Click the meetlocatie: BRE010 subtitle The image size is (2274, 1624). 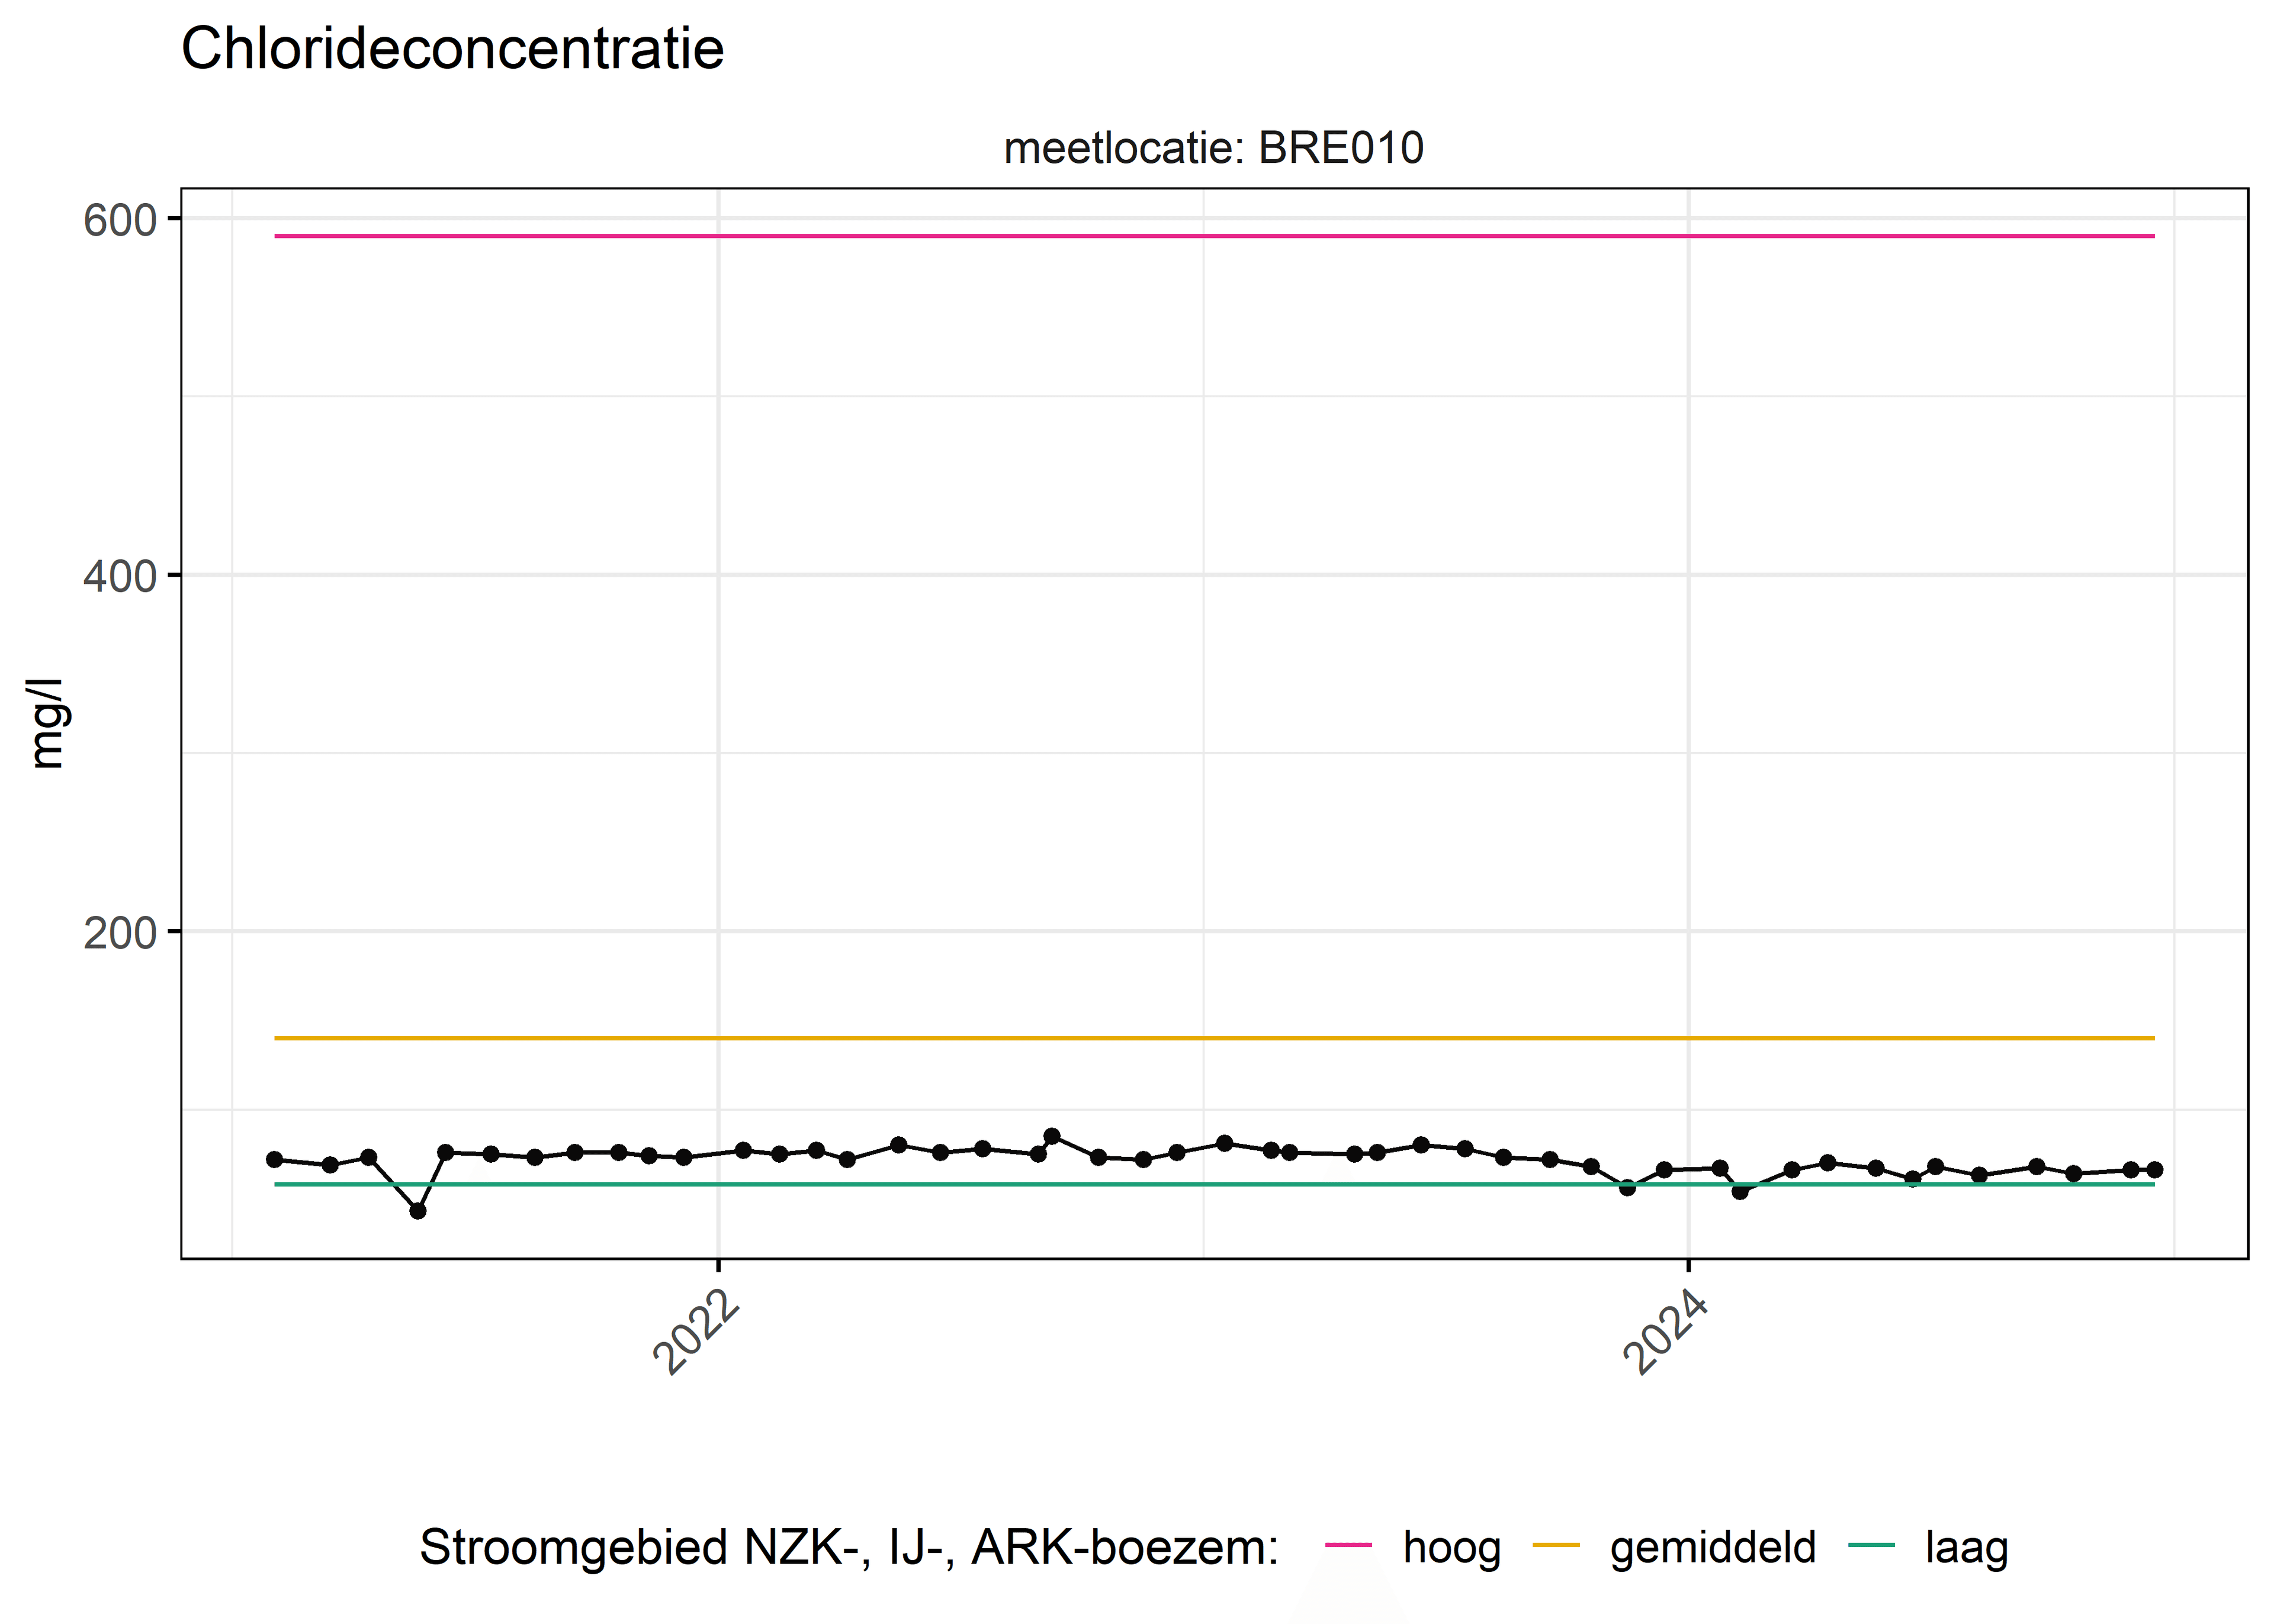coord(1213,148)
